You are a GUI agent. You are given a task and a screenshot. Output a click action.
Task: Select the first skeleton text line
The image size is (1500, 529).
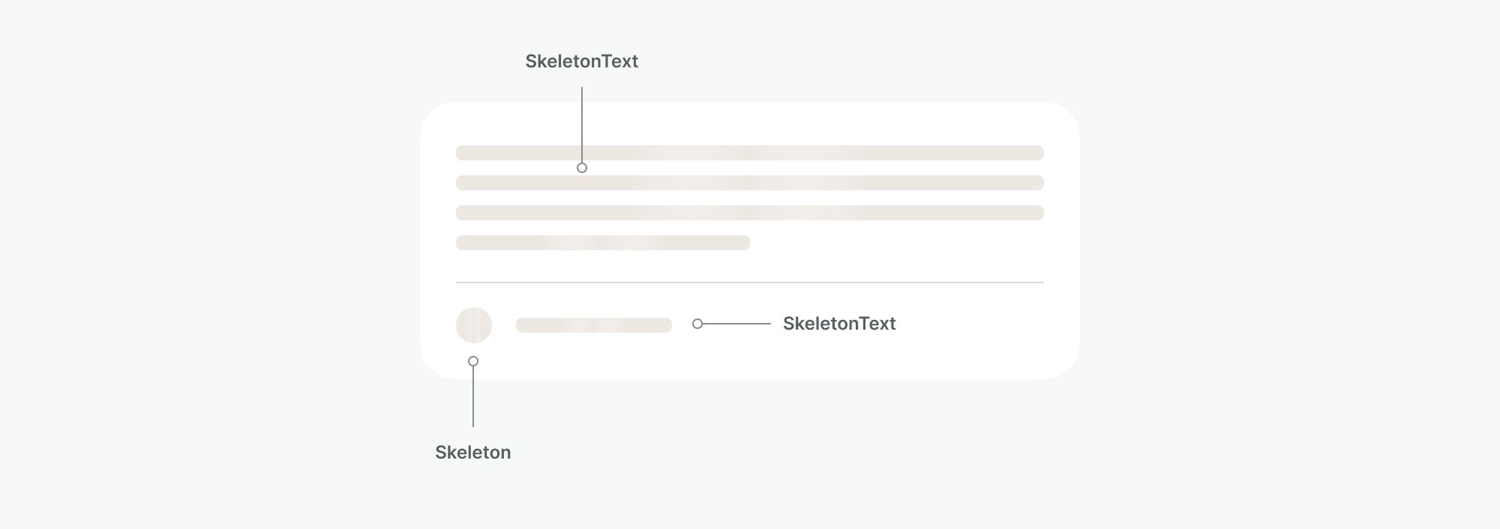pyautogui.click(x=750, y=153)
